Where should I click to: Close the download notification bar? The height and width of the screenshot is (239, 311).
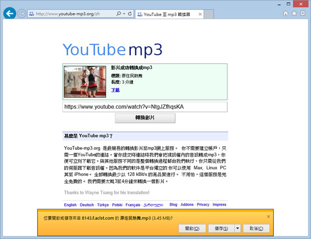(268, 216)
